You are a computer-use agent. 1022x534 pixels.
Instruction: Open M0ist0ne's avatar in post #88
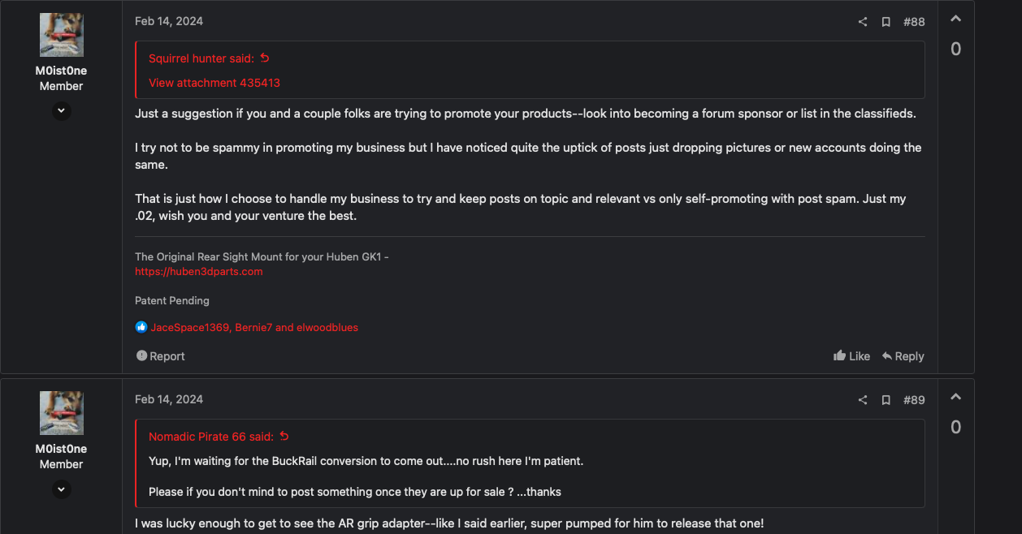pos(62,35)
